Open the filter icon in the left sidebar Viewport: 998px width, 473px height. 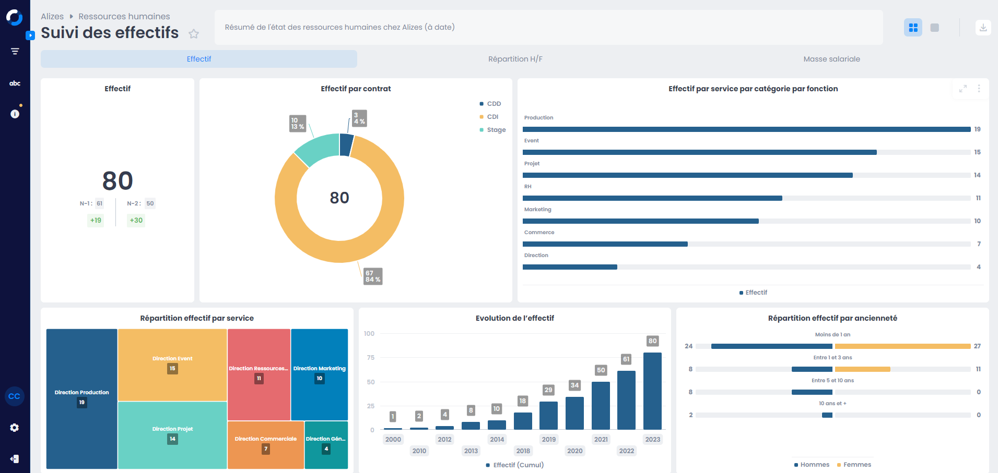[15, 51]
